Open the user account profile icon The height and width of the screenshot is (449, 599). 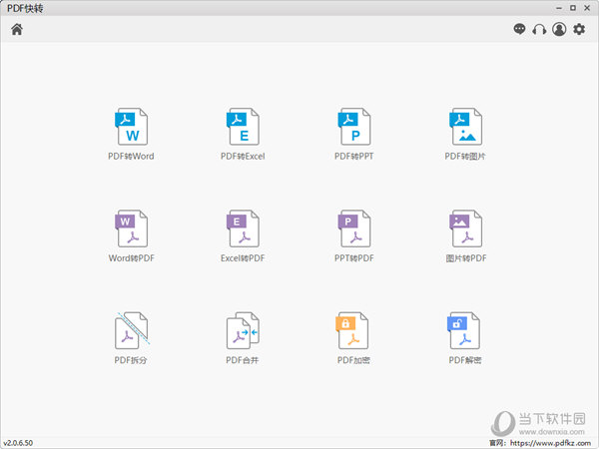coord(559,29)
